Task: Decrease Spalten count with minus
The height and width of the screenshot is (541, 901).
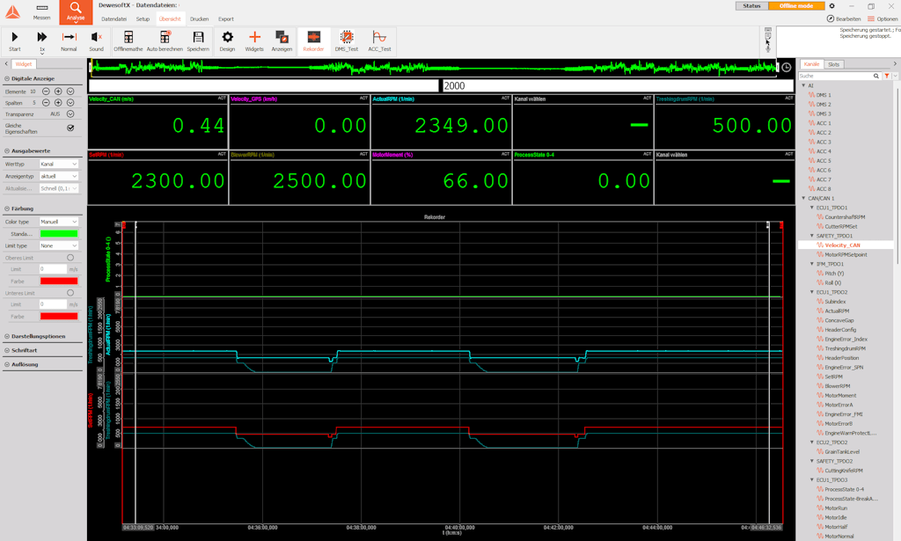Action: tap(46, 103)
